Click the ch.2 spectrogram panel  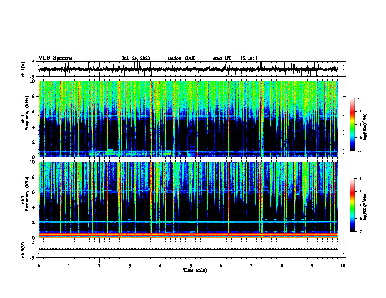point(188,200)
